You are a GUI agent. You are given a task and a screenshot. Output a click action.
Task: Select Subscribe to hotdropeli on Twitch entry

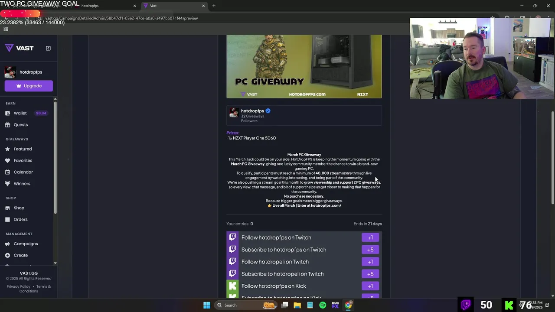click(x=304, y=274)
